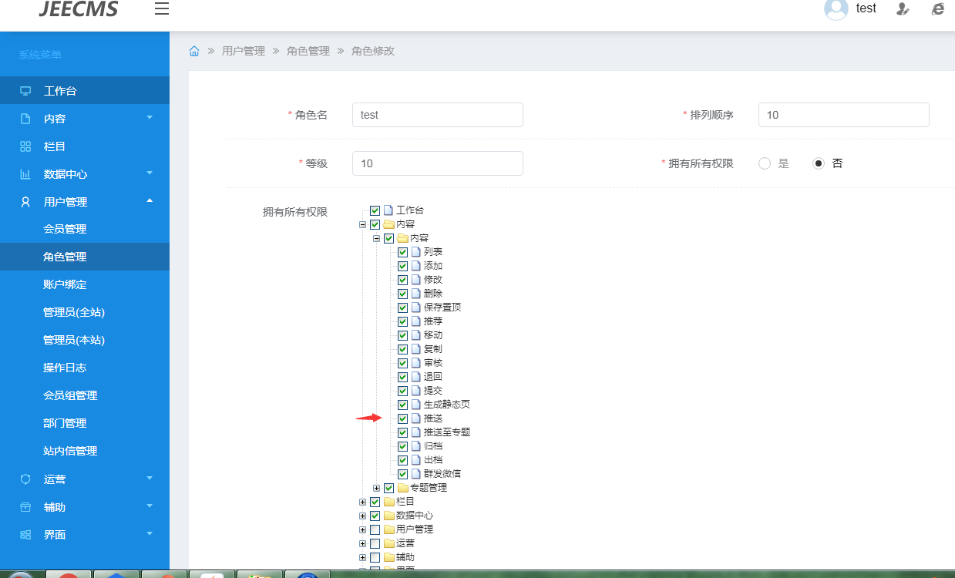Check the 运营 permission checkbox
The image size is (955, 578).
point(375,543)
